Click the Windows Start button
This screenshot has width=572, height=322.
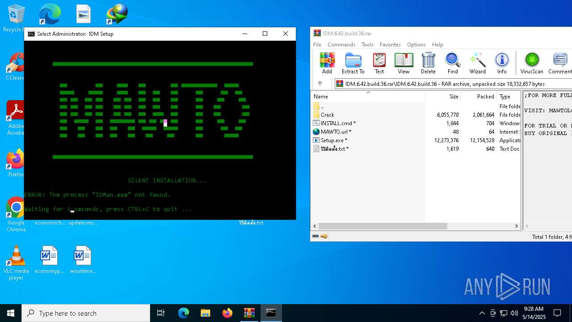11,313
